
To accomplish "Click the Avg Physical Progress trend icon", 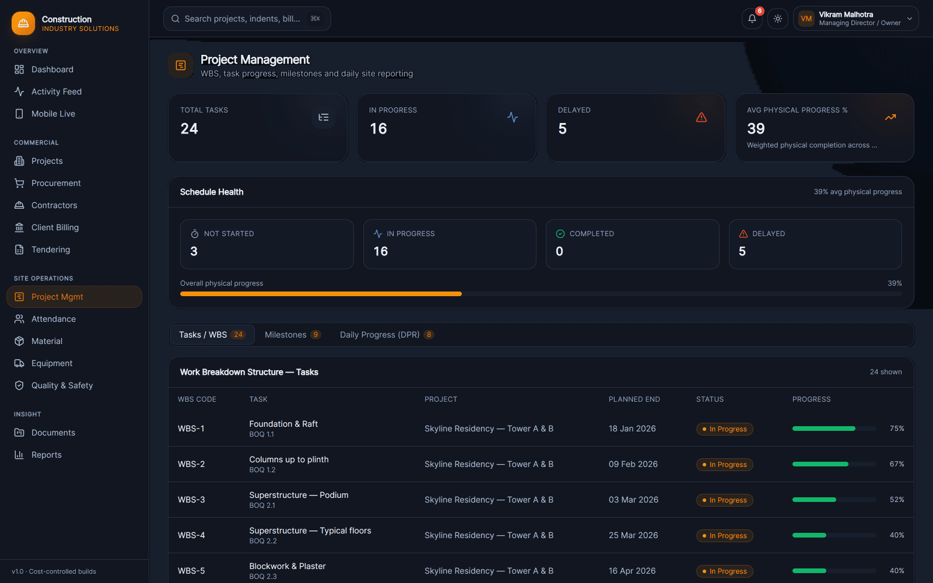I will pos(890,117).
